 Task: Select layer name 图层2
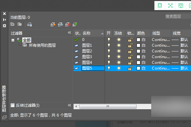[x=87, y=51]
